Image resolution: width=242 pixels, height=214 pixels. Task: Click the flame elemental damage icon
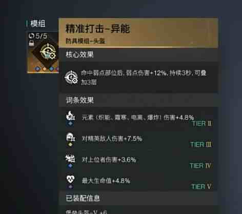click(70, 115)
